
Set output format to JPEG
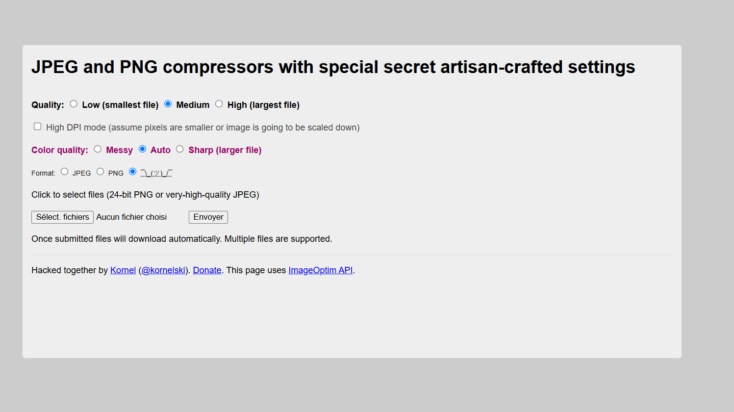tap(65, 172)
